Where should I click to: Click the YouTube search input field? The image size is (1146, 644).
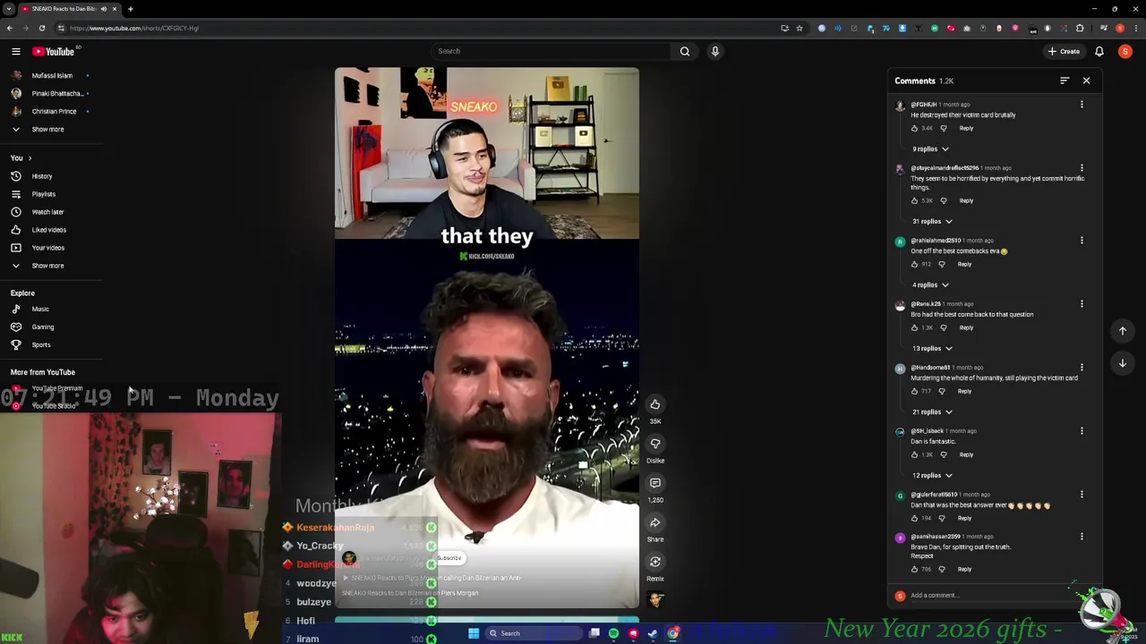551,51
